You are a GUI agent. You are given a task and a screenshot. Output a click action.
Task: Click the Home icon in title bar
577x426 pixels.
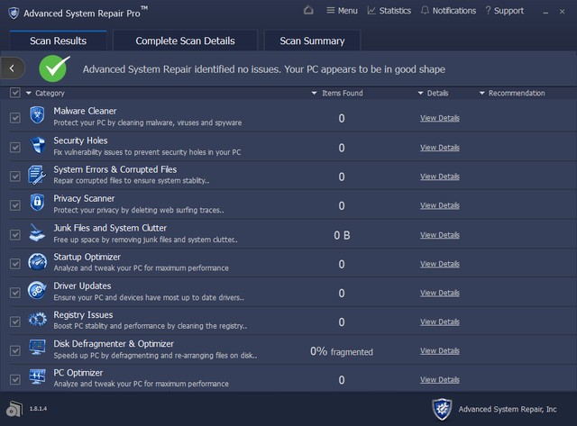[309, 11]
